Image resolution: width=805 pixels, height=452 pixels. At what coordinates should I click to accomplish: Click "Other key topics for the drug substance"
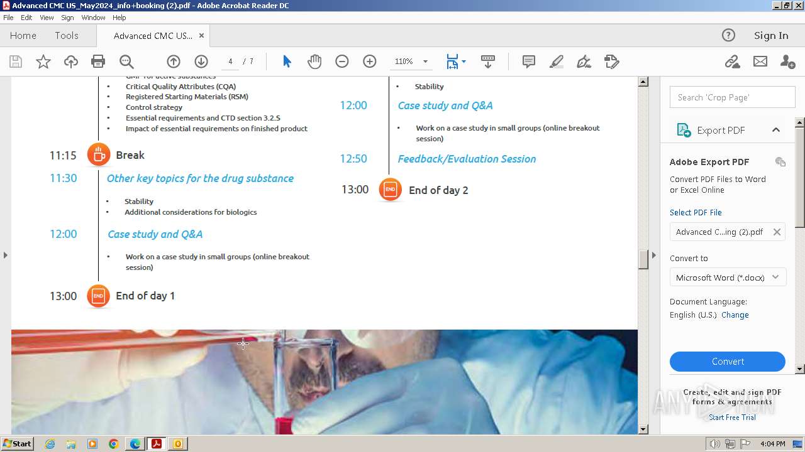click(200, 178)
